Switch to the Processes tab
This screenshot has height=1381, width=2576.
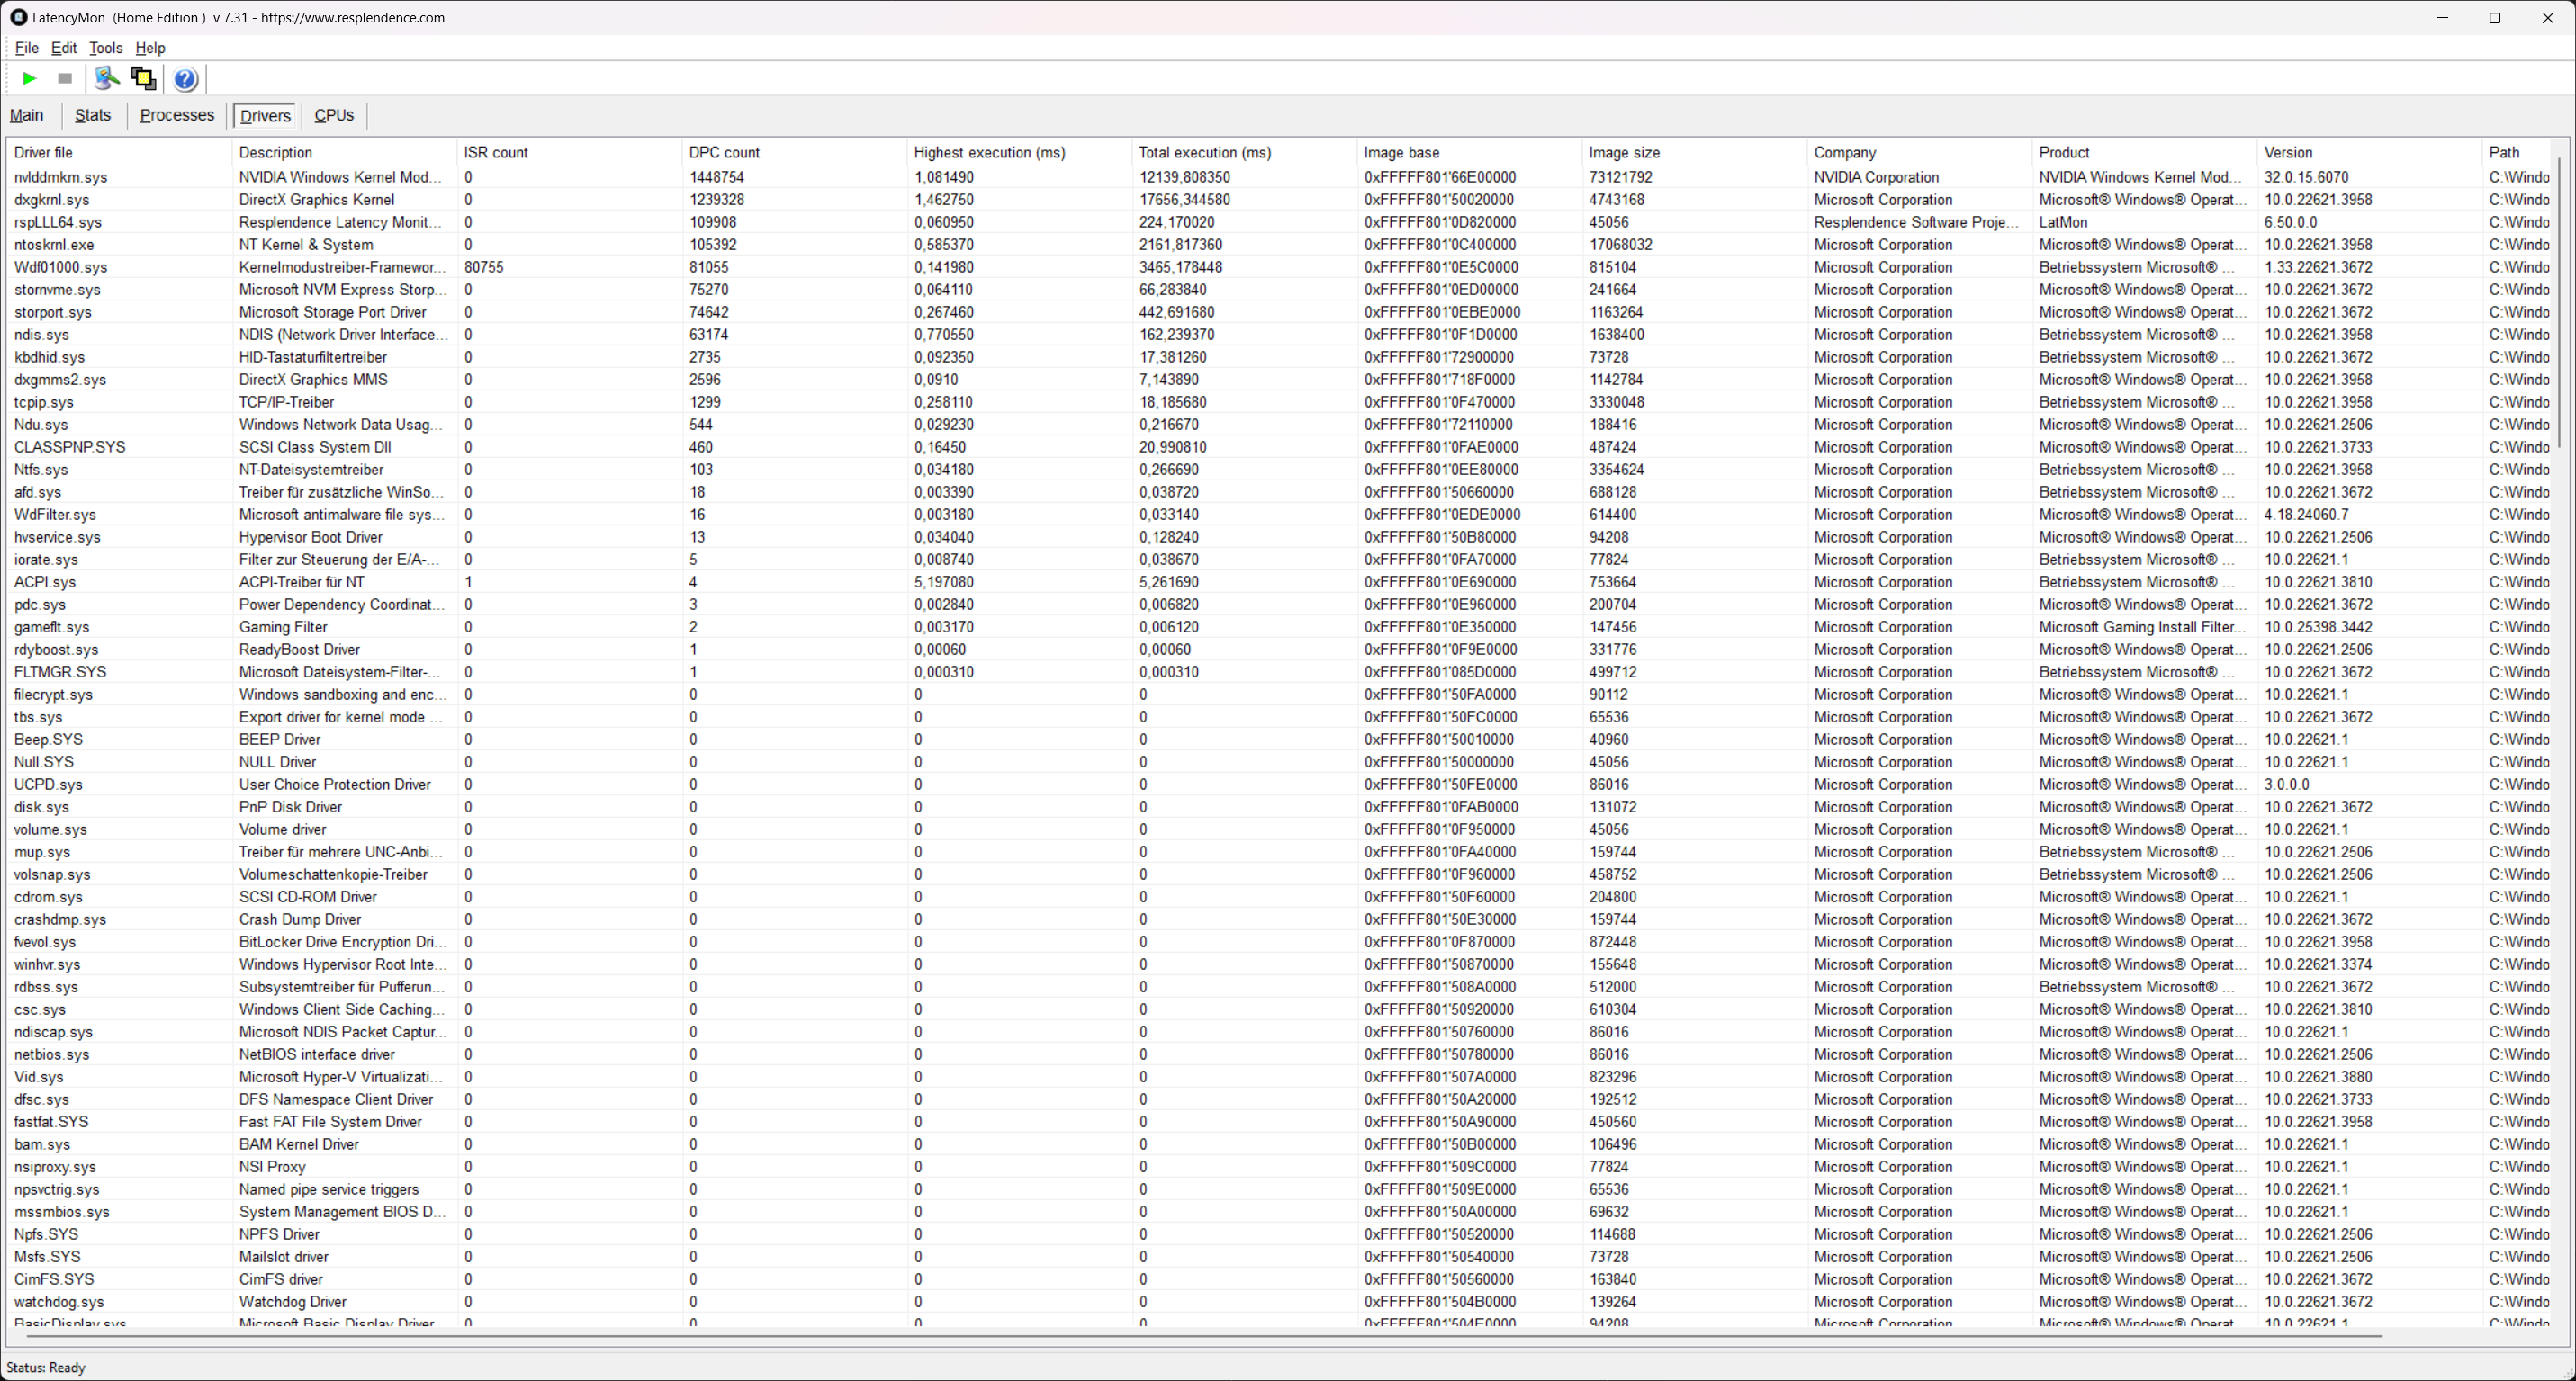pyautogui.click(x=177, y=115)
